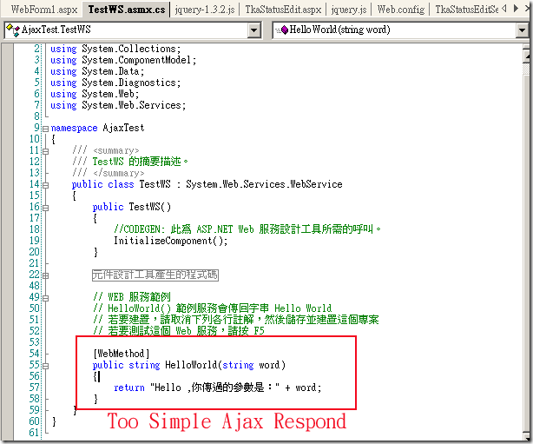Click the [WebMethod] attribute line

click(x=122, y=354)
